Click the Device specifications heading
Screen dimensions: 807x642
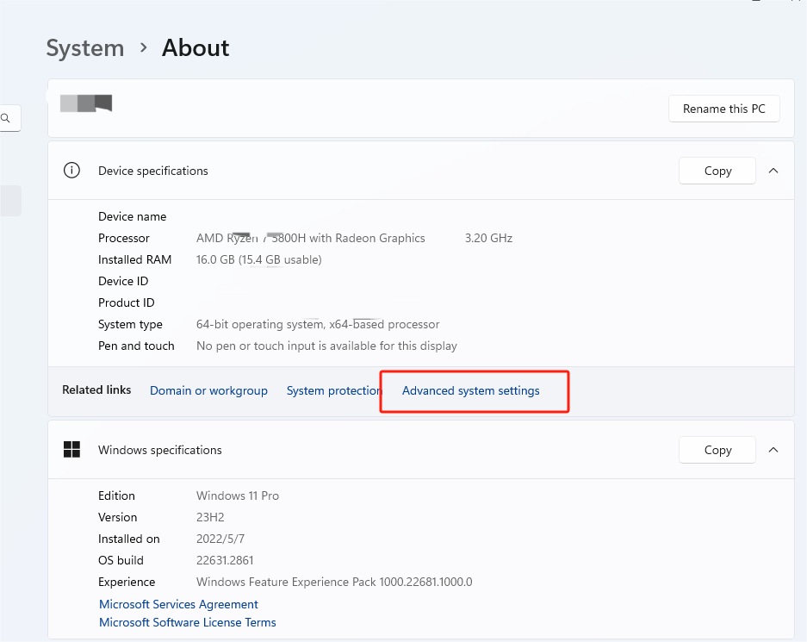click(x=152, y=171)
